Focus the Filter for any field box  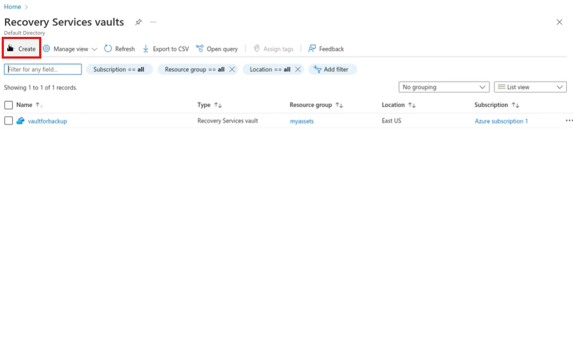point(43,69)
